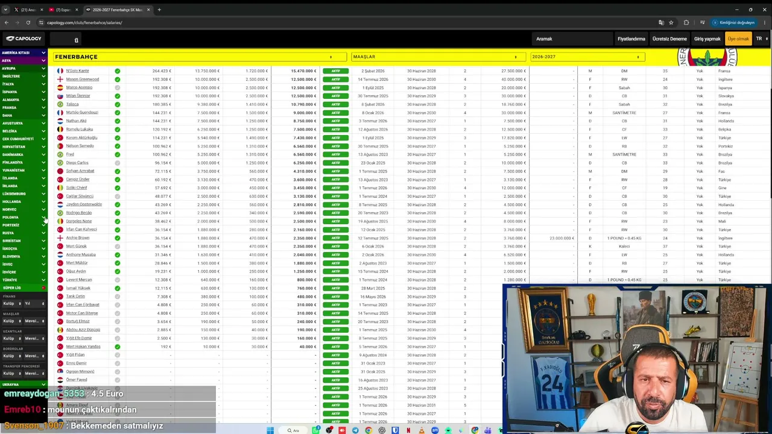Viewport: 772px width, 434px height.
Task: Click Turkey flag beside Kerem Aktürkoğlu
Action: 60,138
